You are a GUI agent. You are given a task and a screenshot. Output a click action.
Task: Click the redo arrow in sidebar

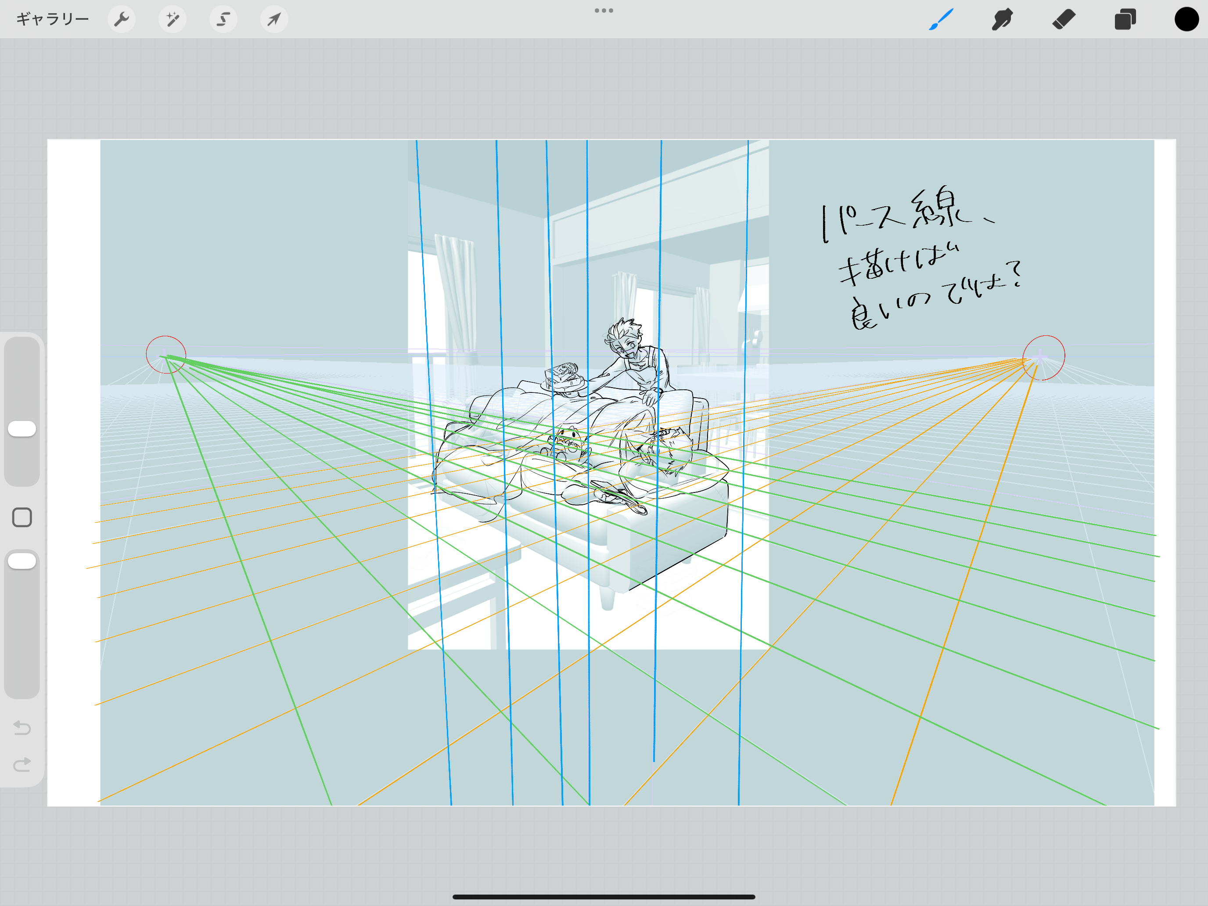pyautogui.click(x=22, y=765)
